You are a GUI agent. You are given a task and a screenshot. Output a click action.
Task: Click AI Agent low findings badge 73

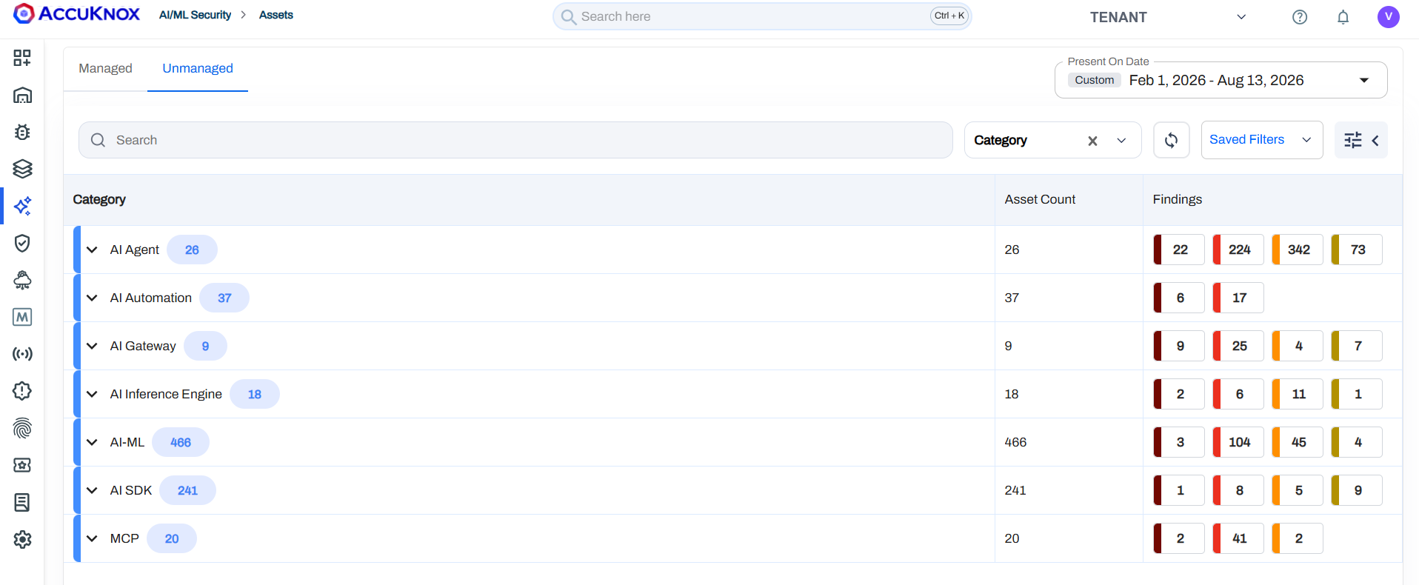click(x=1357, y=250)
